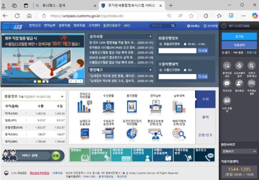Select the 화물관리번호 radio button

161,44
